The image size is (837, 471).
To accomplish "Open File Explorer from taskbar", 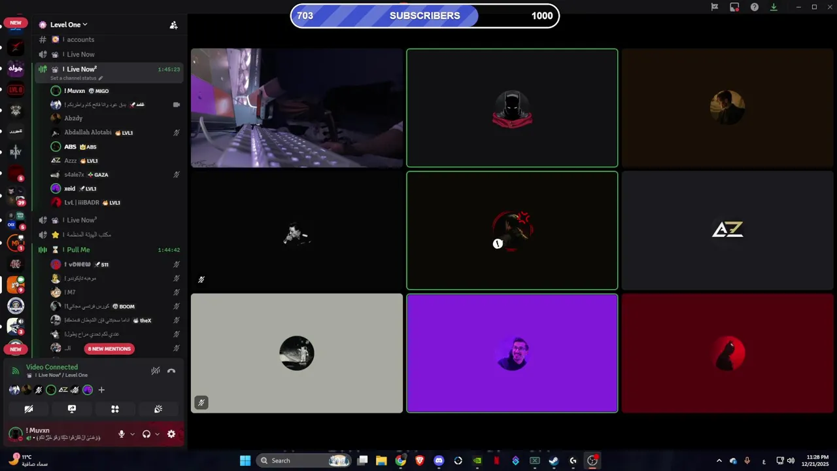I will (381, 461).
